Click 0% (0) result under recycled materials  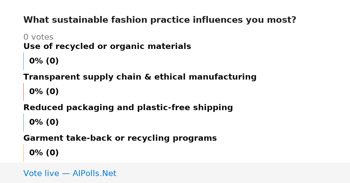(x=44, y=61)
